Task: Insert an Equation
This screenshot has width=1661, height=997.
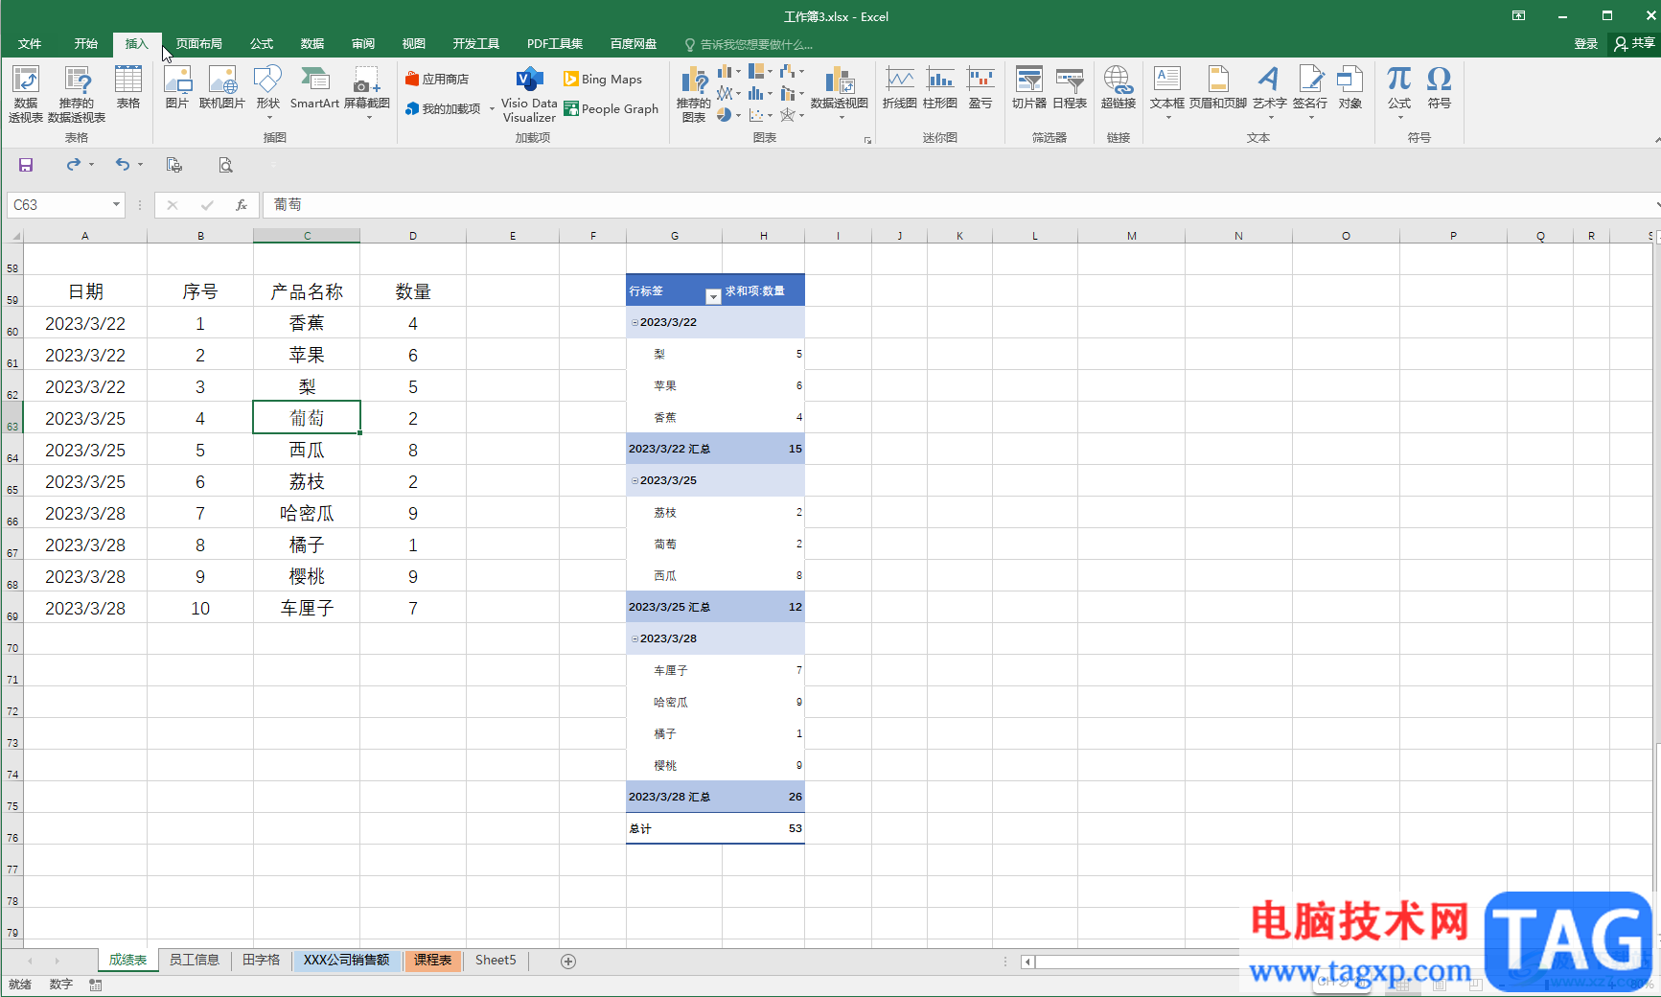Action: (x=1399, y=92)
